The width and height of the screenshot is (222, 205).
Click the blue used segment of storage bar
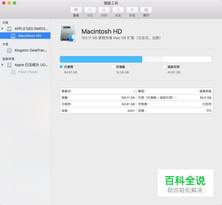101,59
